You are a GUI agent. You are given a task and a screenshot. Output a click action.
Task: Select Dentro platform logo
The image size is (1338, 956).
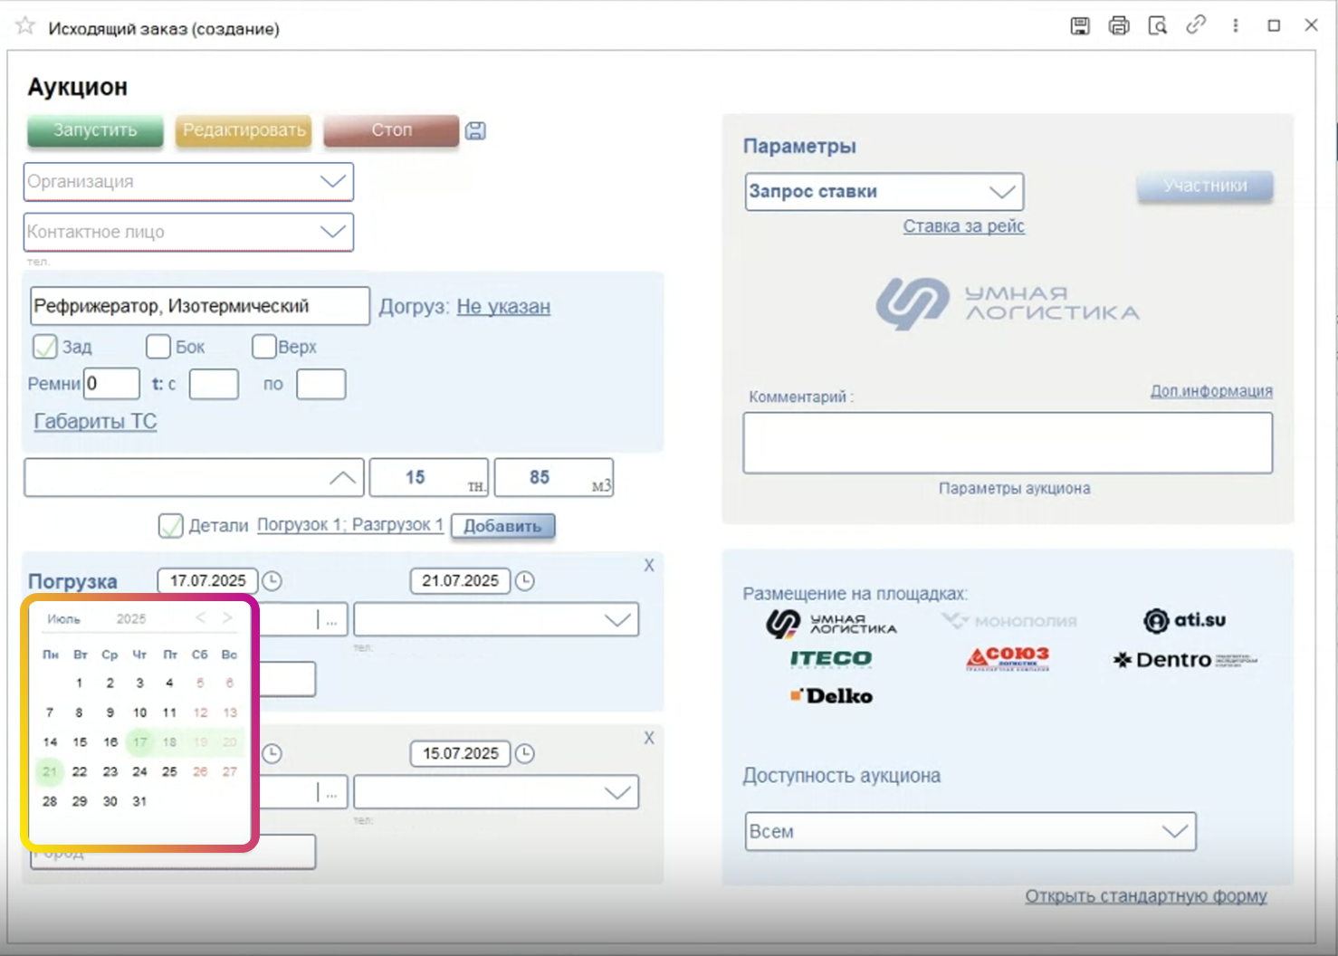tap(1185, 660)
